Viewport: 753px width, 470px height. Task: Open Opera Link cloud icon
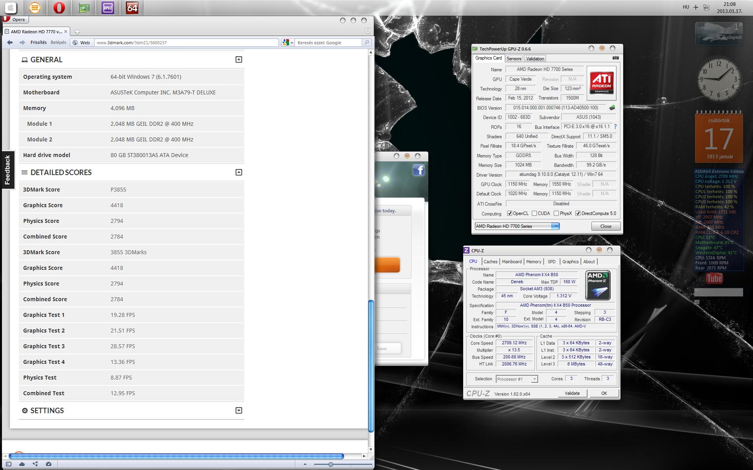[x=22, y=464]
